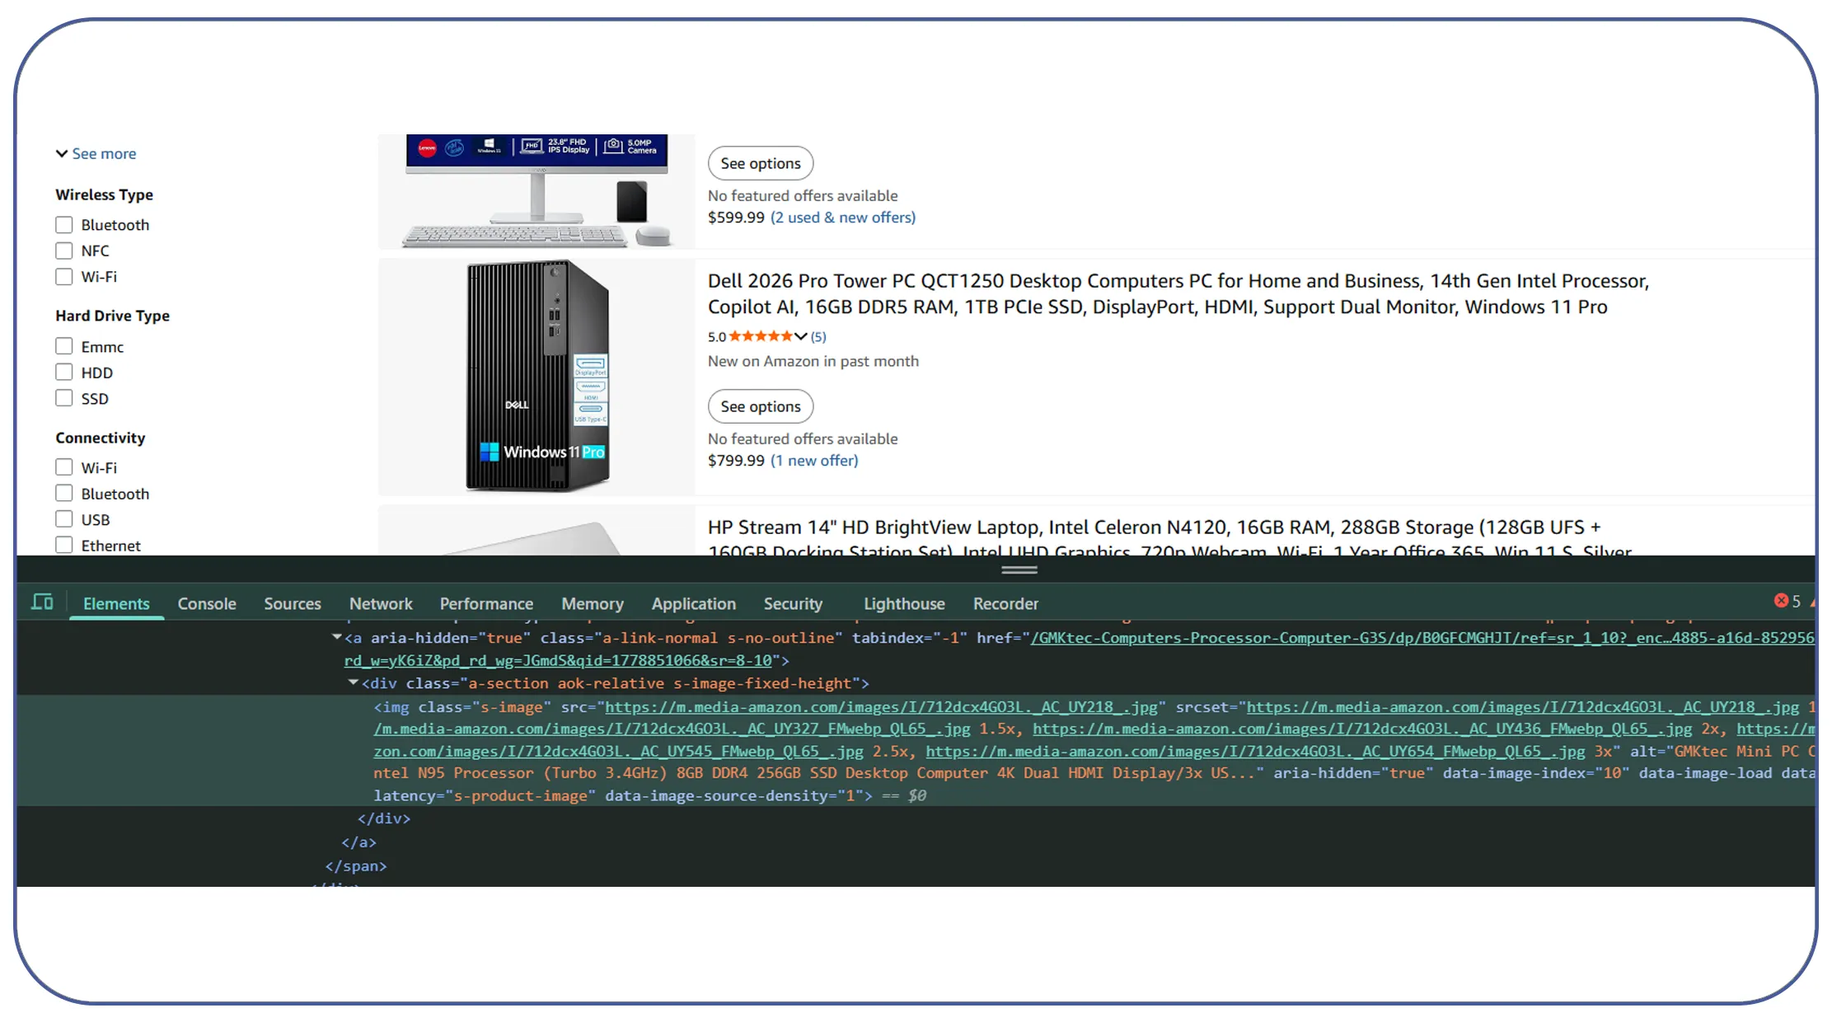Click the DevTools panel resize handle
Screen dimensions: 1832x1022
pyautogui.click(x=1019, y=570)
